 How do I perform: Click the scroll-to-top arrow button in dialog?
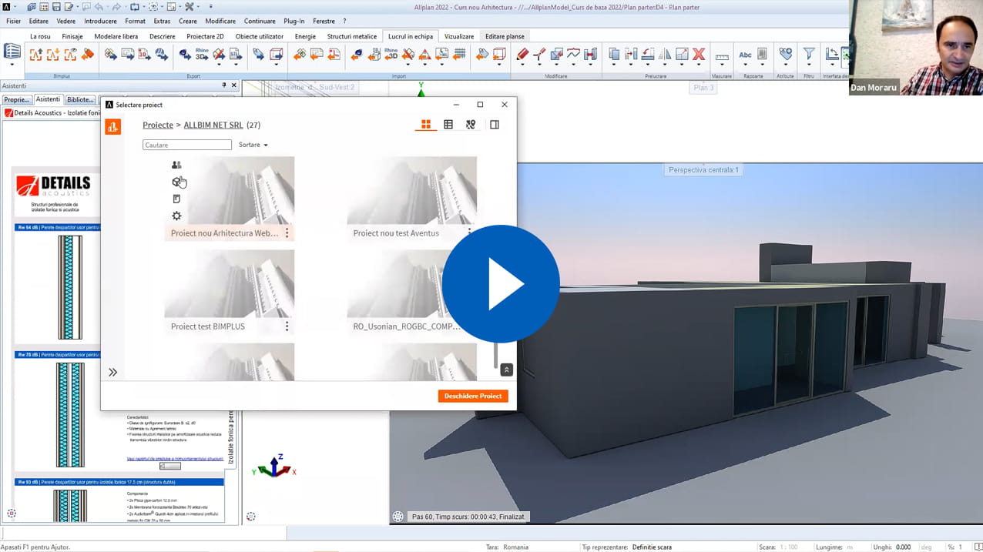click(506, 370)
